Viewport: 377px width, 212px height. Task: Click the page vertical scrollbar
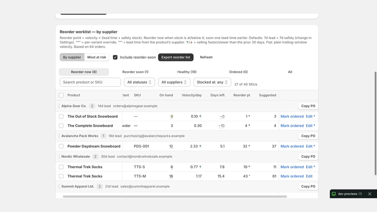point(375,123)
